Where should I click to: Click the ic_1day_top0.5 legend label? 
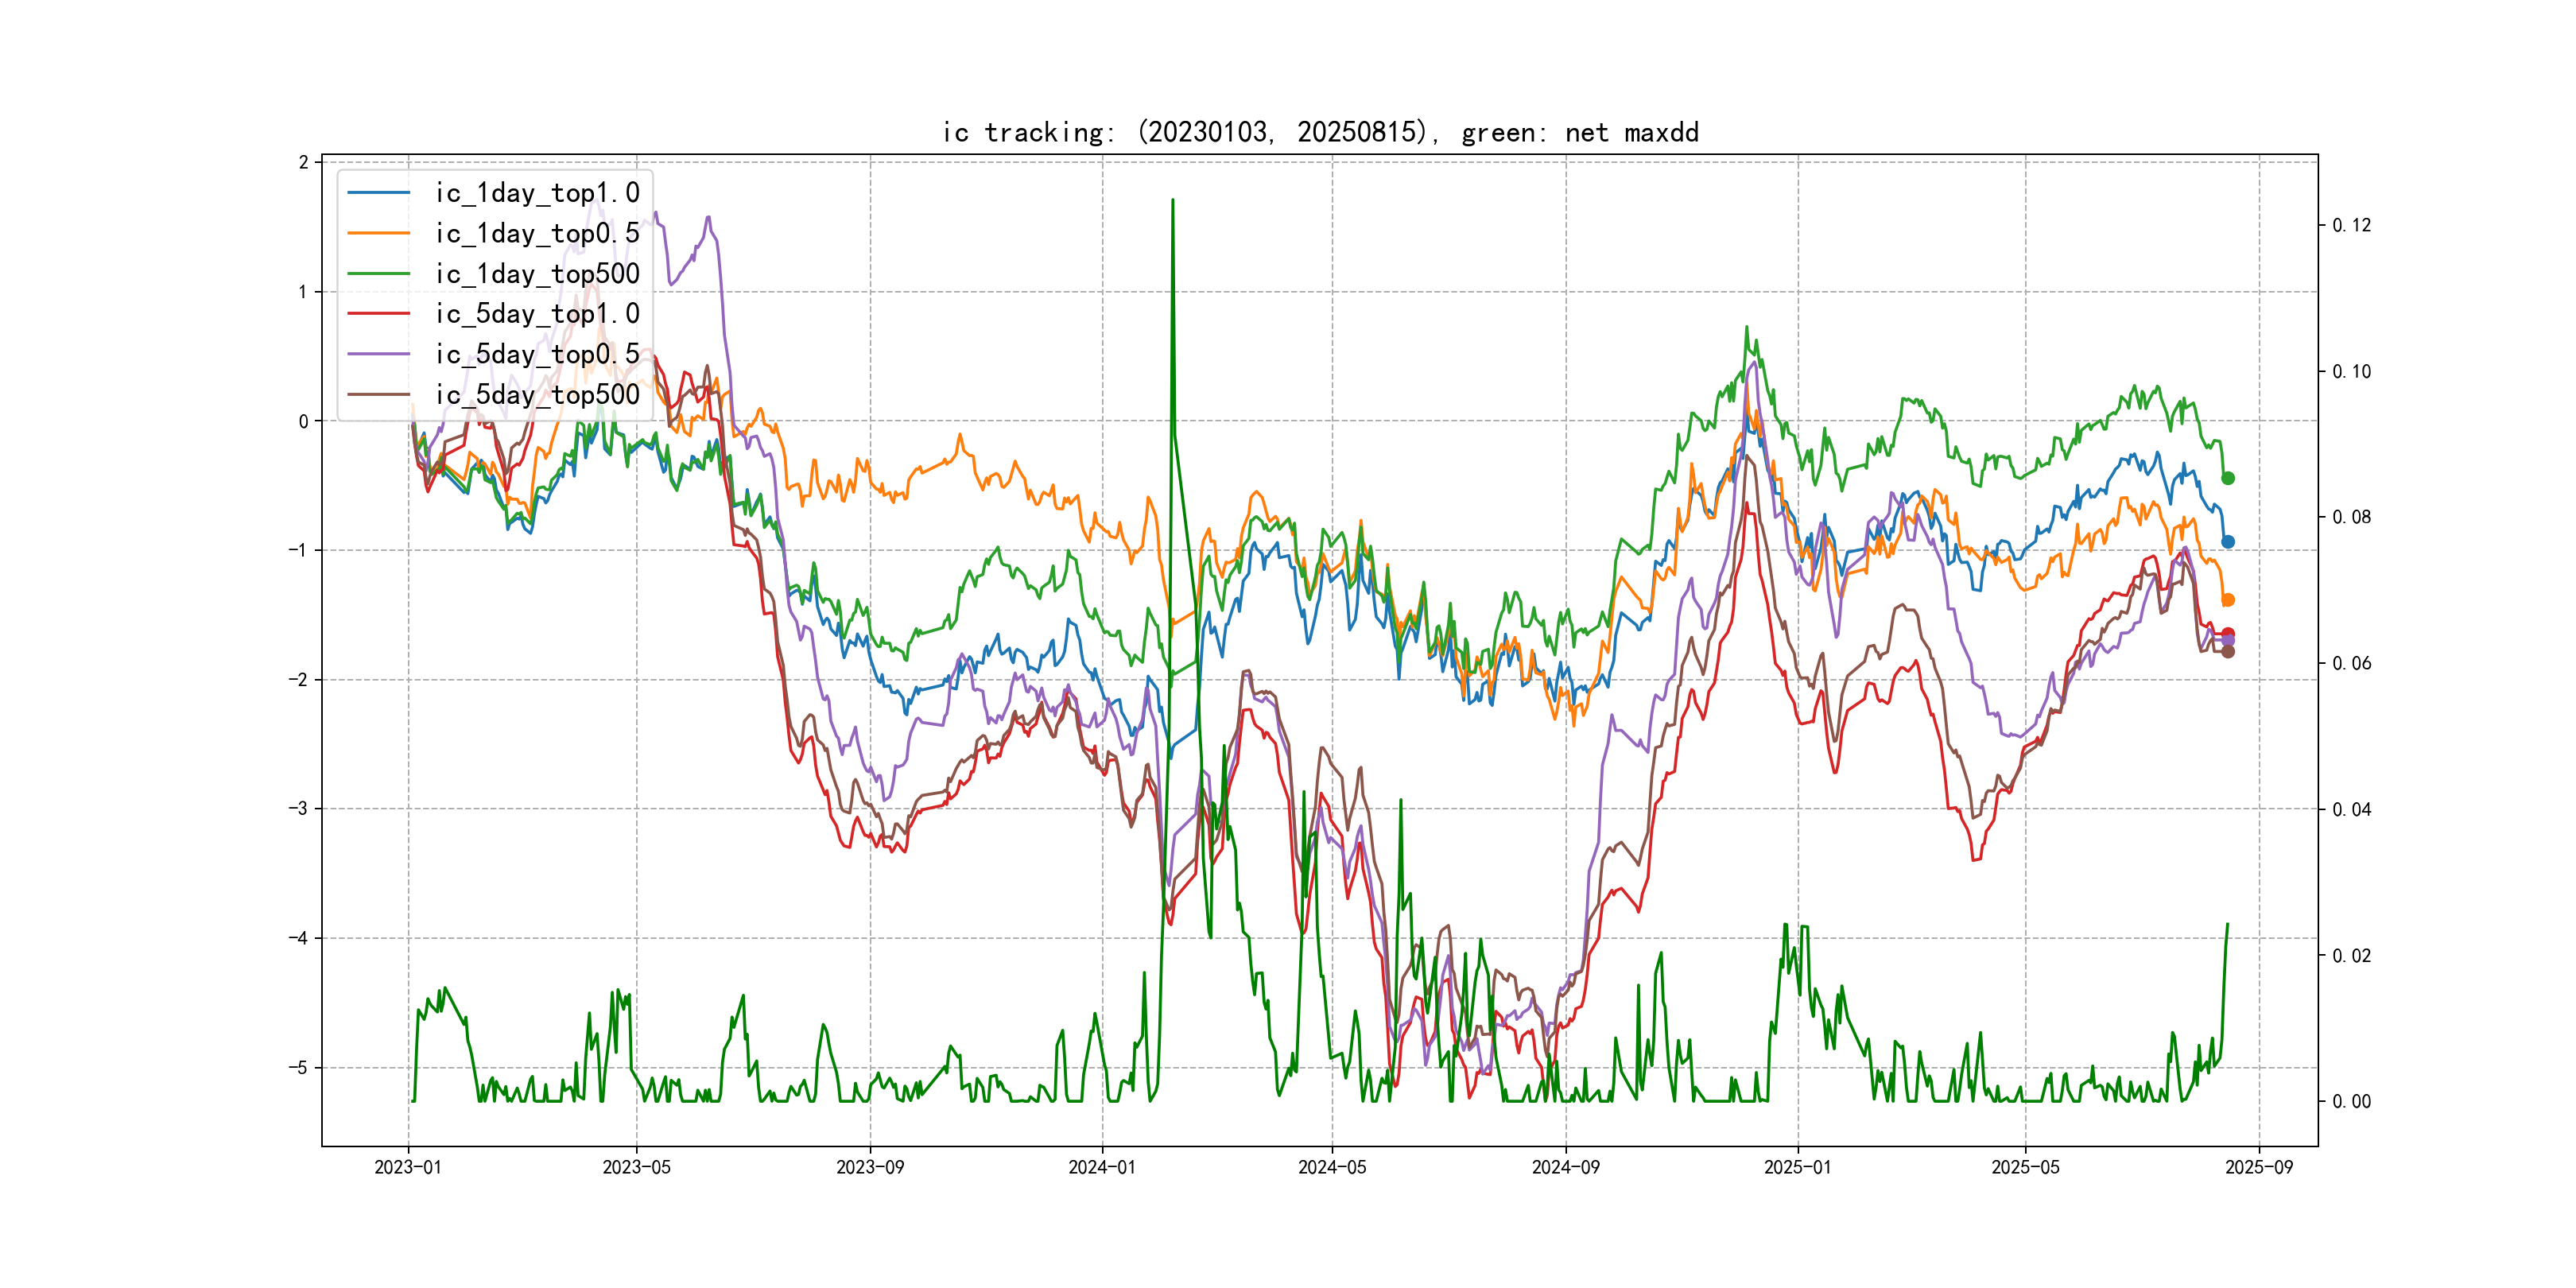point(537,233)
